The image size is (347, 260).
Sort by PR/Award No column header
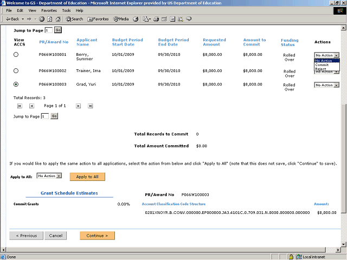pyautogui.click(x=54, y=42)
